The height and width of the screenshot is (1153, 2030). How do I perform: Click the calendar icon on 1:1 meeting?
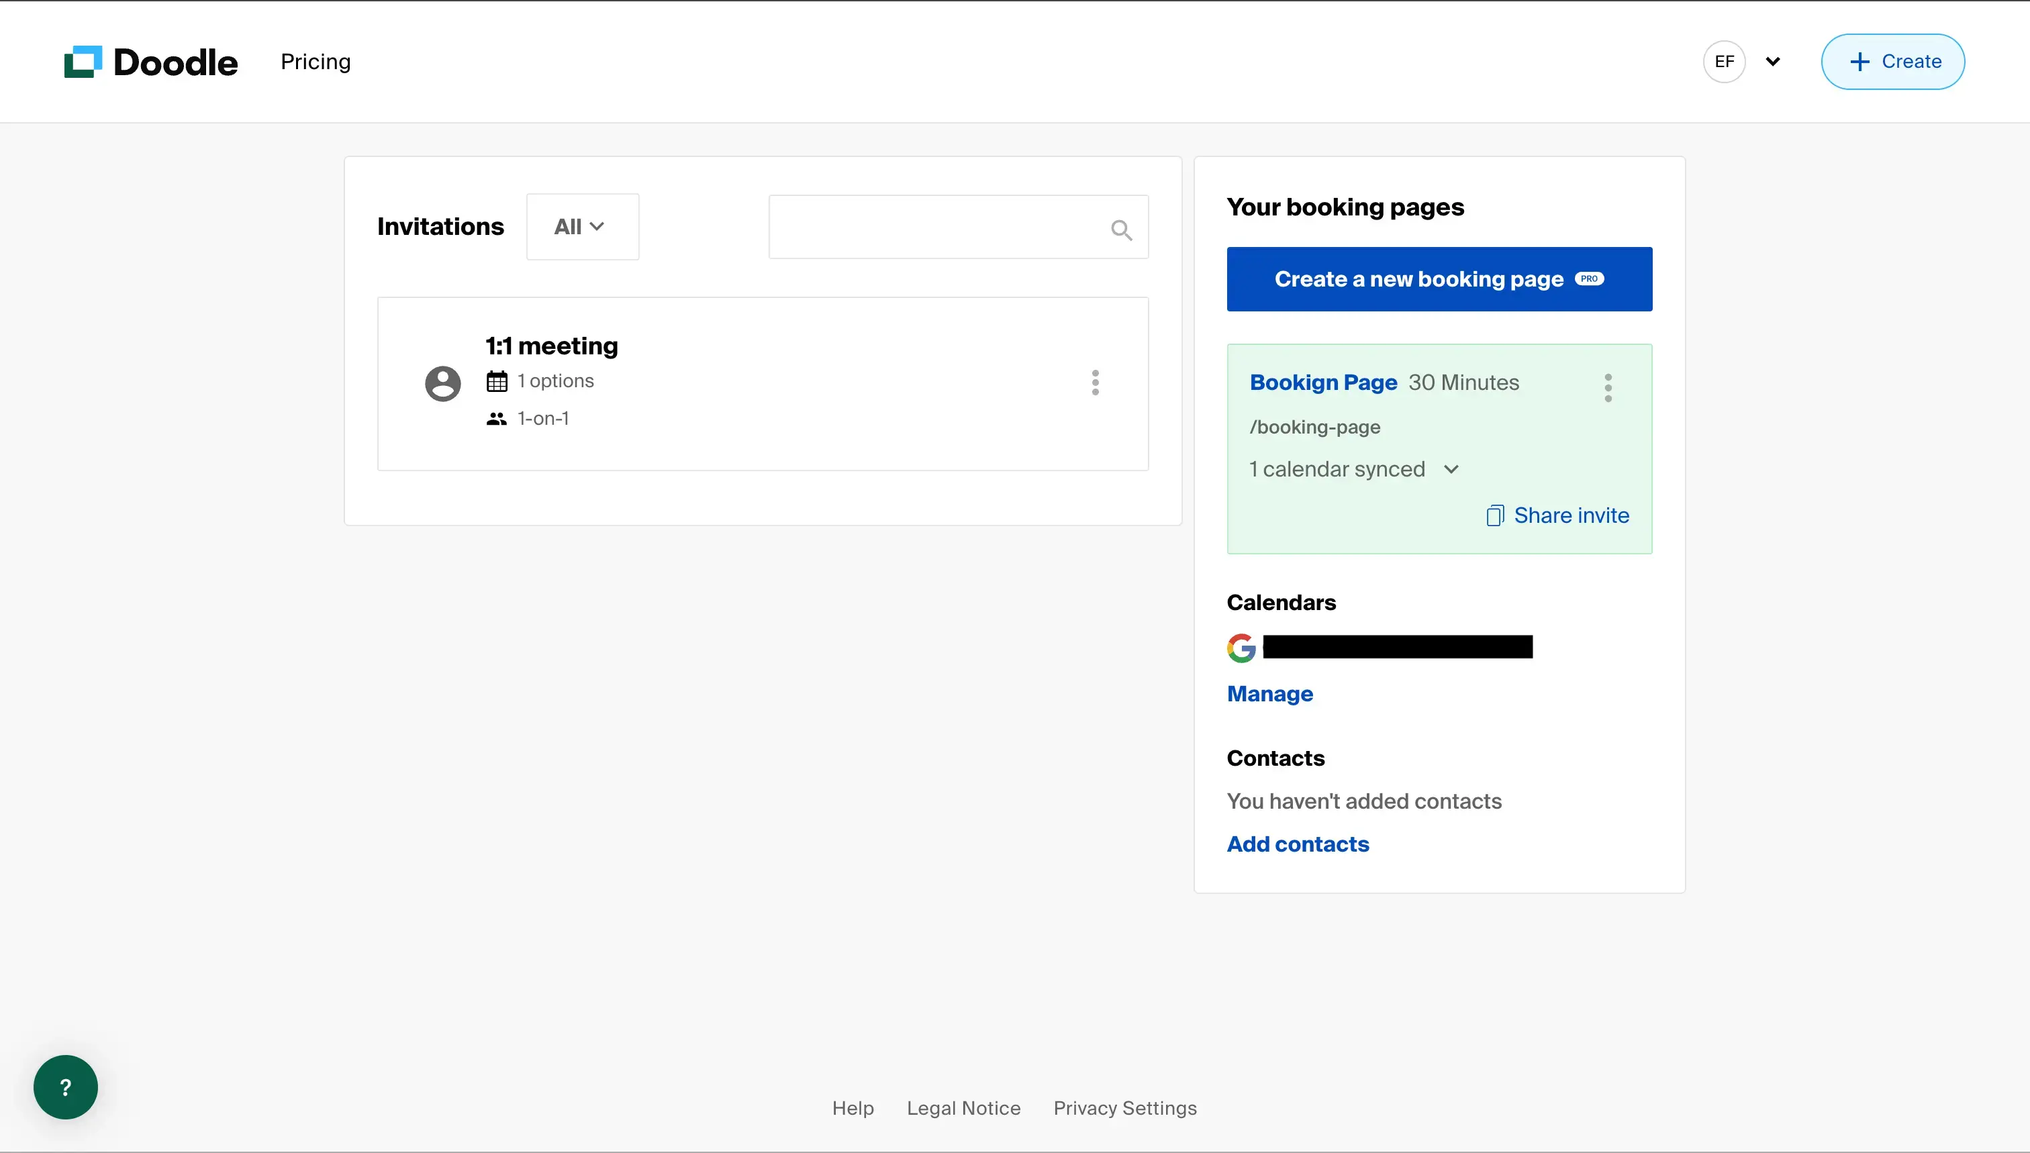pyautogui.click(x=497, y=381)
